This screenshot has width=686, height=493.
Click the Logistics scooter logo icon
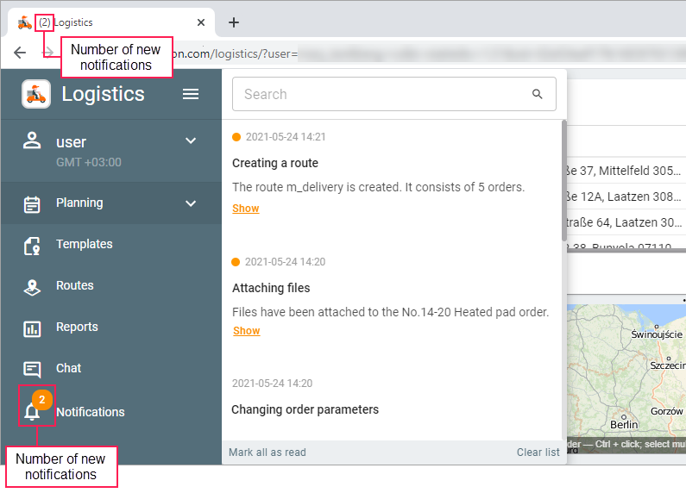(36, 94)
